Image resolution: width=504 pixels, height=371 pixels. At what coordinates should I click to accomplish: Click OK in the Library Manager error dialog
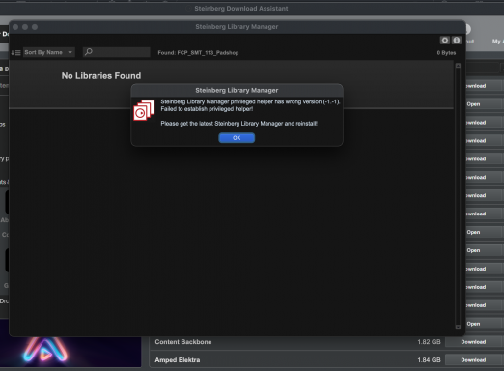[x=237, y=138]
